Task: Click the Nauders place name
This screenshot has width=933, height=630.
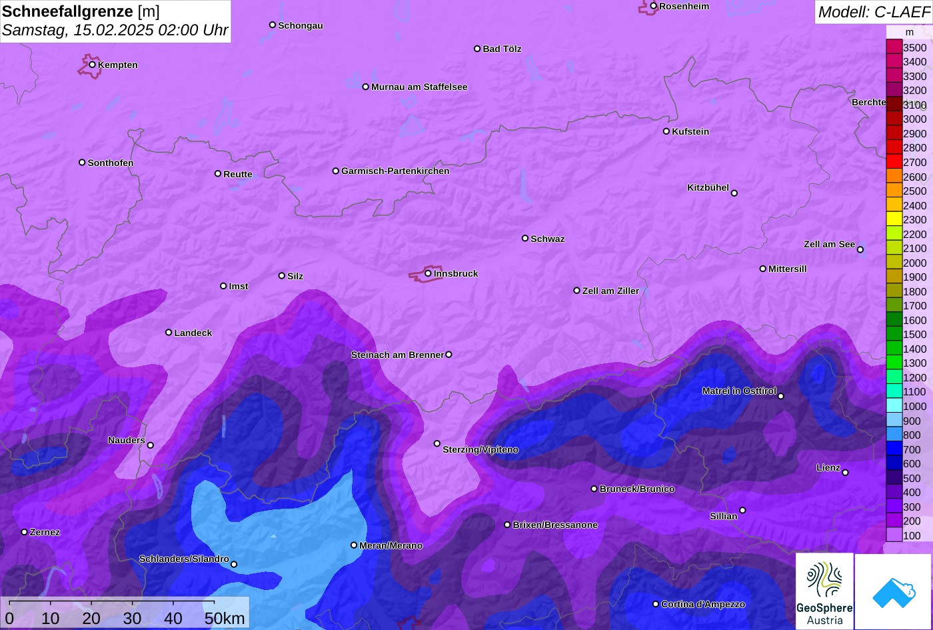Action: 127,440
